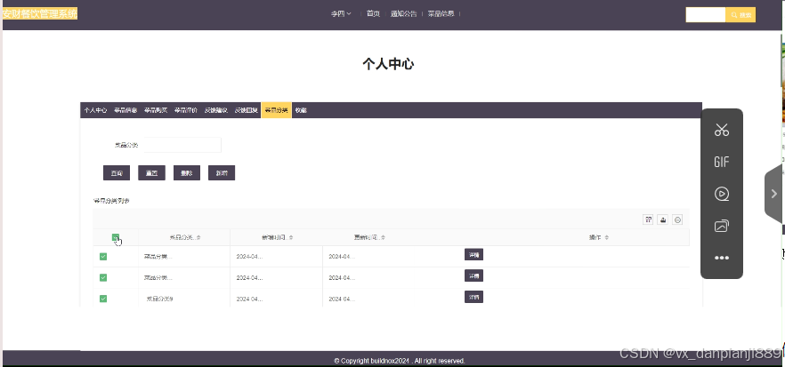The height and width of the screenshot is (367, 785).
Task: Click the 查询 button
Action: coord(117,173)
